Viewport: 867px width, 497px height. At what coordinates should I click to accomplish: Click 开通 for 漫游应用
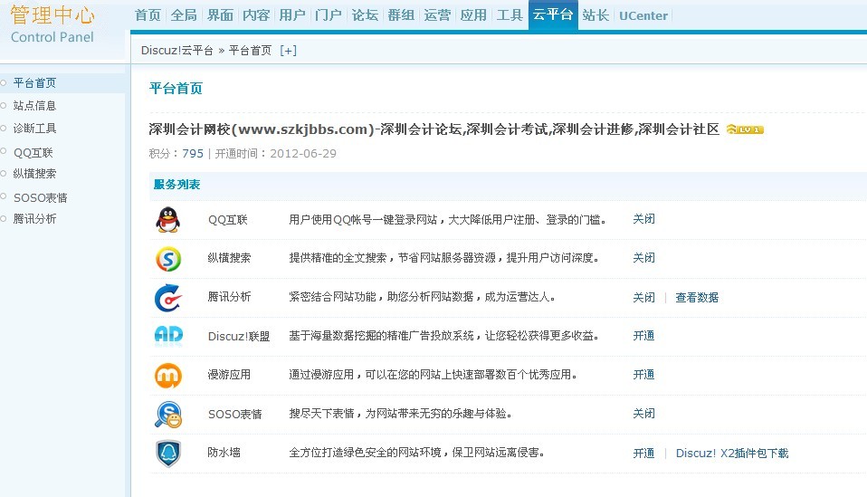point(643,374)
